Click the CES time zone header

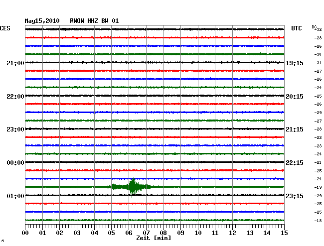tap(5, 28)
